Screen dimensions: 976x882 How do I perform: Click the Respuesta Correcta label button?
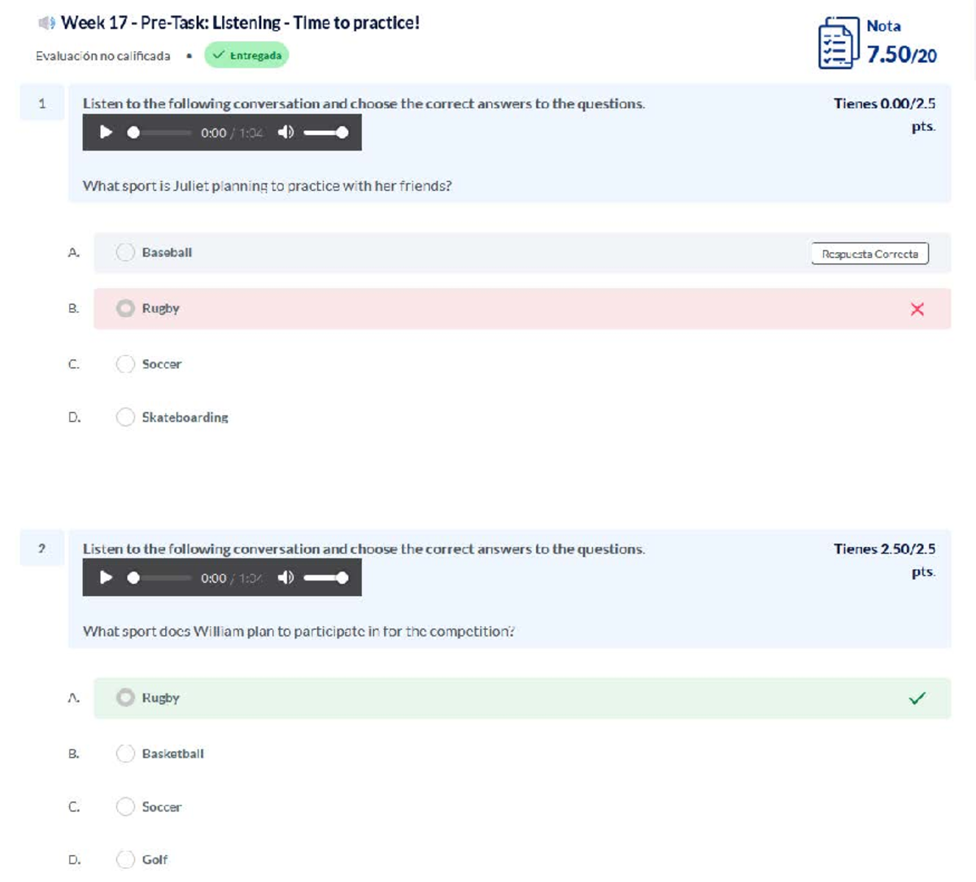[869, 254]
